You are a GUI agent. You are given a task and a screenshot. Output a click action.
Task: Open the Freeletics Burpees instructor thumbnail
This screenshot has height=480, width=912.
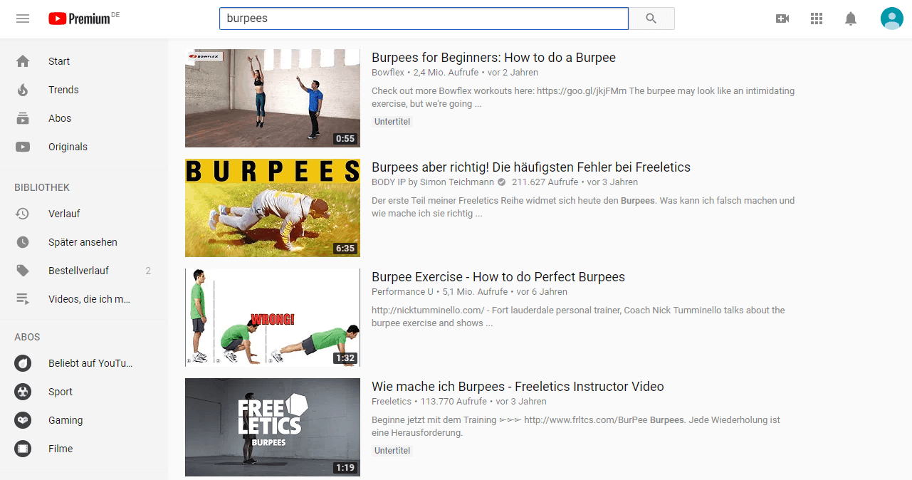coord(273,427)
